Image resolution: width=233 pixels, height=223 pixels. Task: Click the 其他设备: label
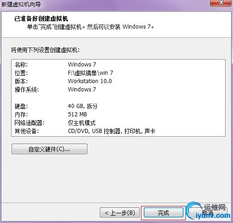pyautogui.click(x=27, y=131)
